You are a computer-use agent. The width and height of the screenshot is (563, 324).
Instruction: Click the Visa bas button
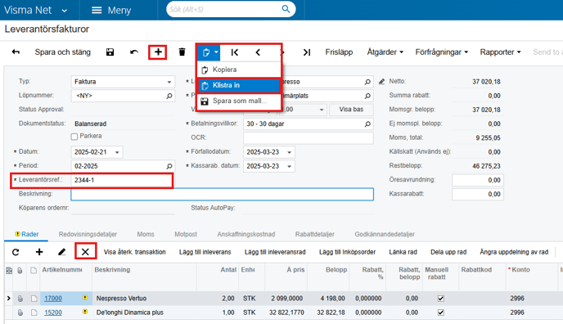coord(351,110)
